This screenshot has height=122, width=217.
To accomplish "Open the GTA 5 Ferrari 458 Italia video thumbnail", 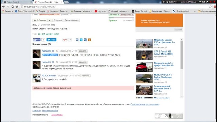I will click(x=144, y=55).
